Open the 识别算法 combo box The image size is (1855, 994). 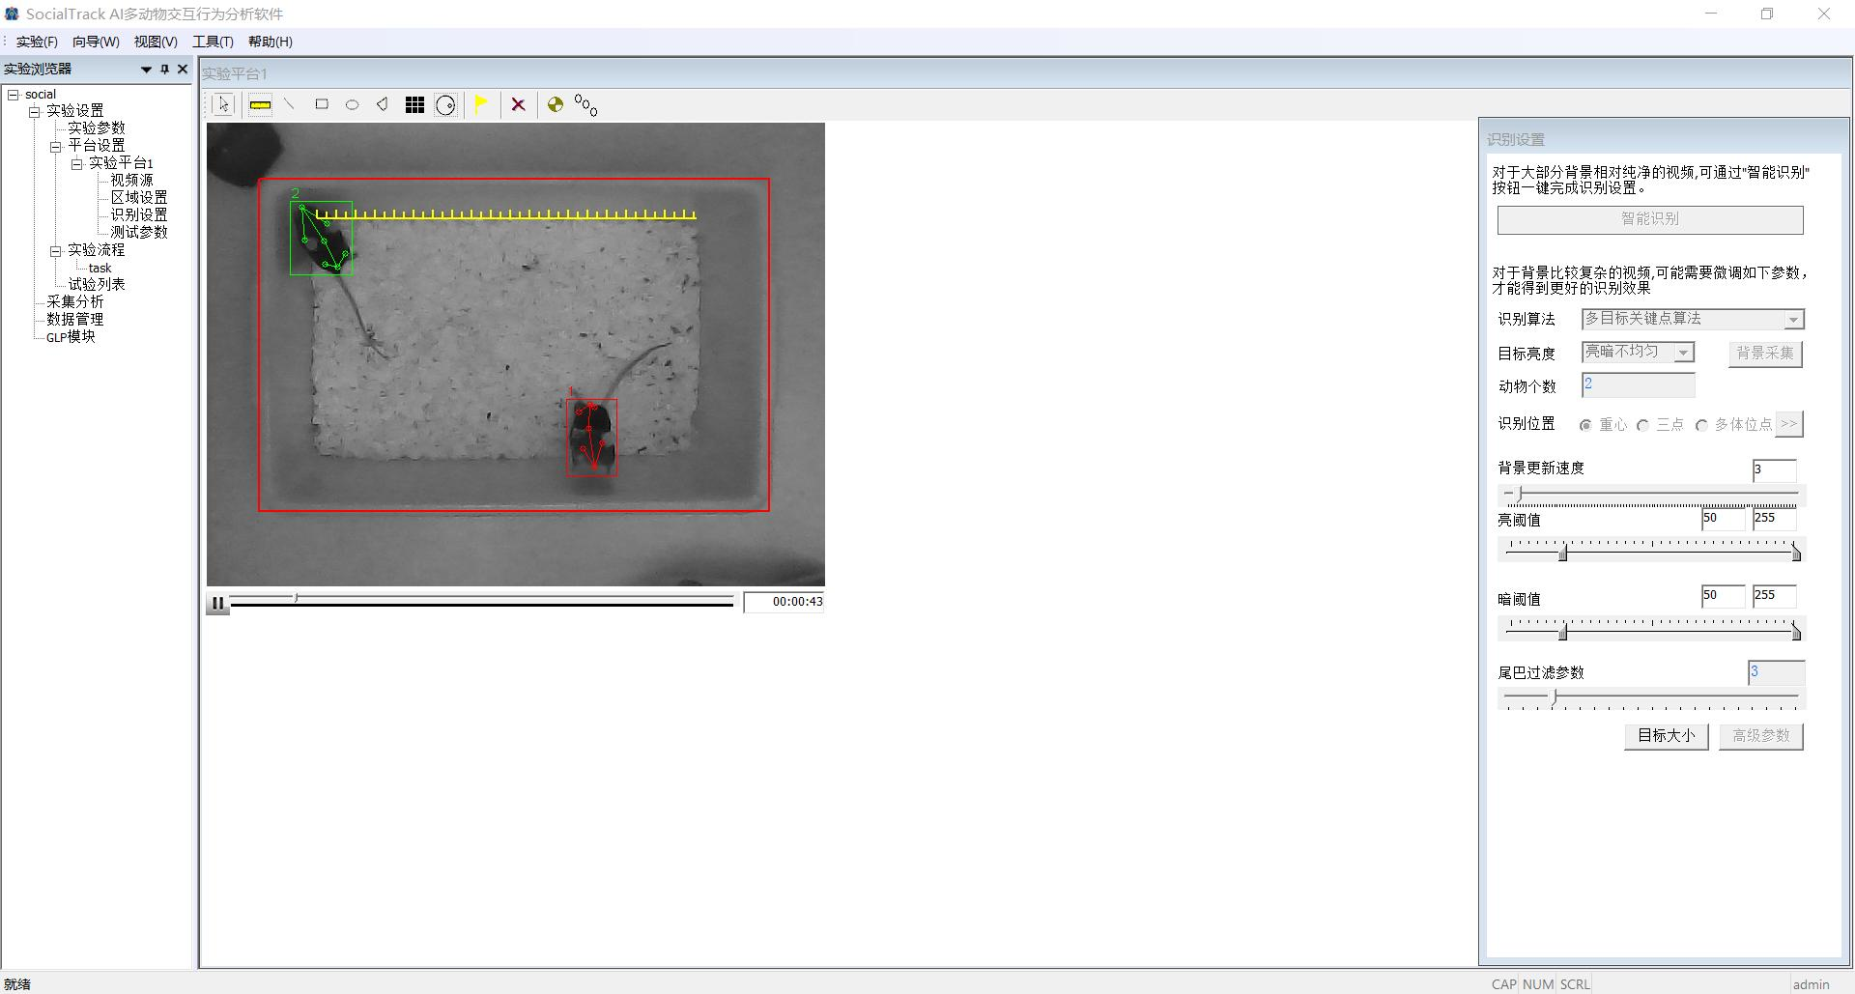(x=1693, y=319)
